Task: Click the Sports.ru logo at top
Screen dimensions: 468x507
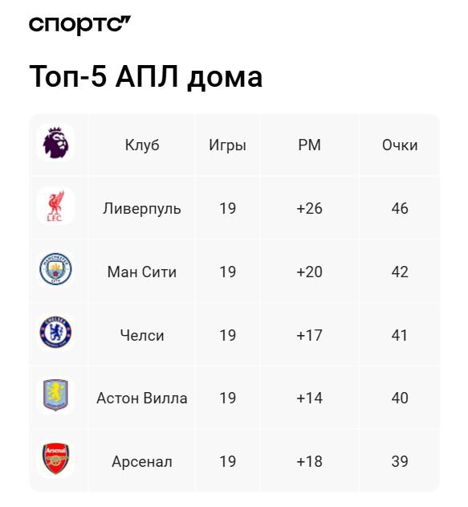Action: (79, 25)
